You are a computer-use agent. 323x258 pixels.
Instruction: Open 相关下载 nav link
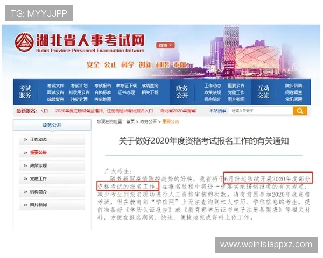coord(150,92)
